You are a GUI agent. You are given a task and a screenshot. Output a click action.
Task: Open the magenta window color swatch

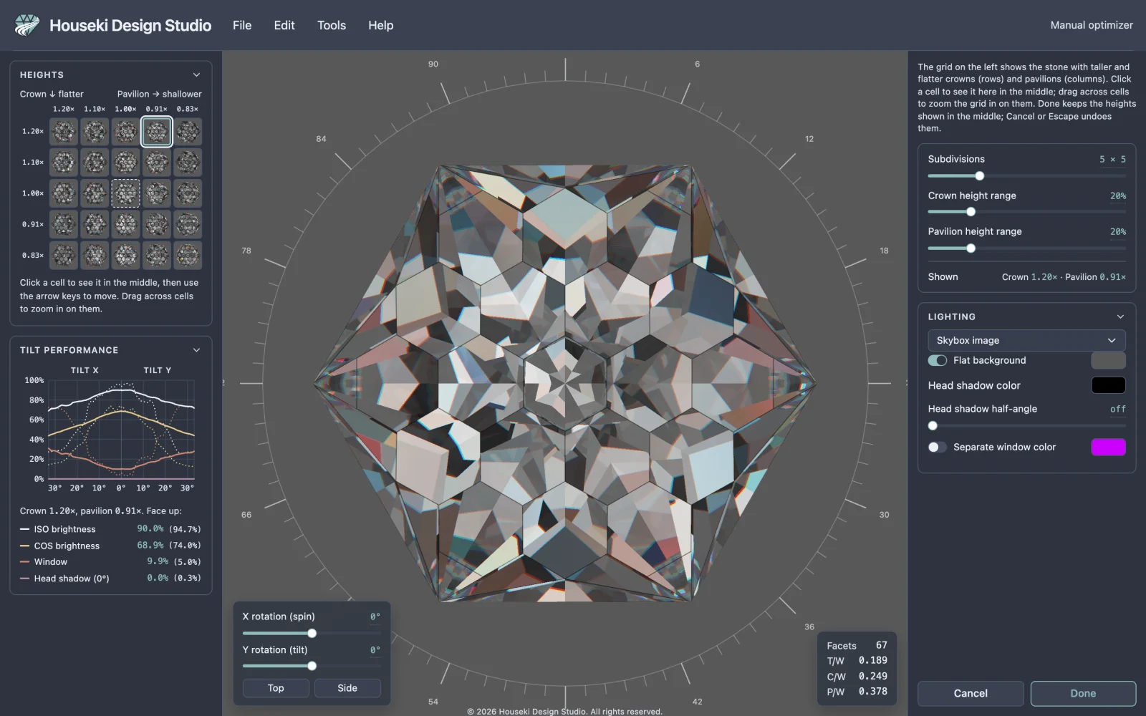click(x=1108, y=447)
